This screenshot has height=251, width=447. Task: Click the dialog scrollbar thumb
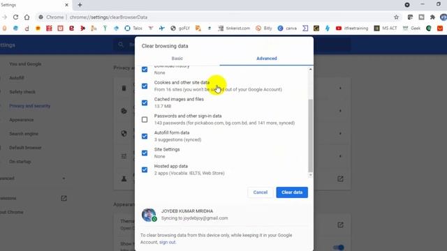point(310,135)
